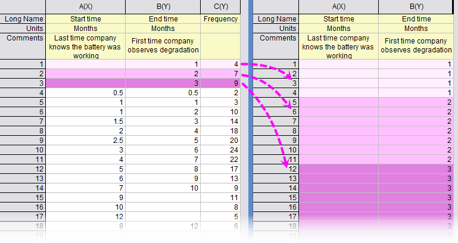Select row header 17 in left worksheet
The width and height of the screenshot is (458, 243).
(x=23, y=217)
